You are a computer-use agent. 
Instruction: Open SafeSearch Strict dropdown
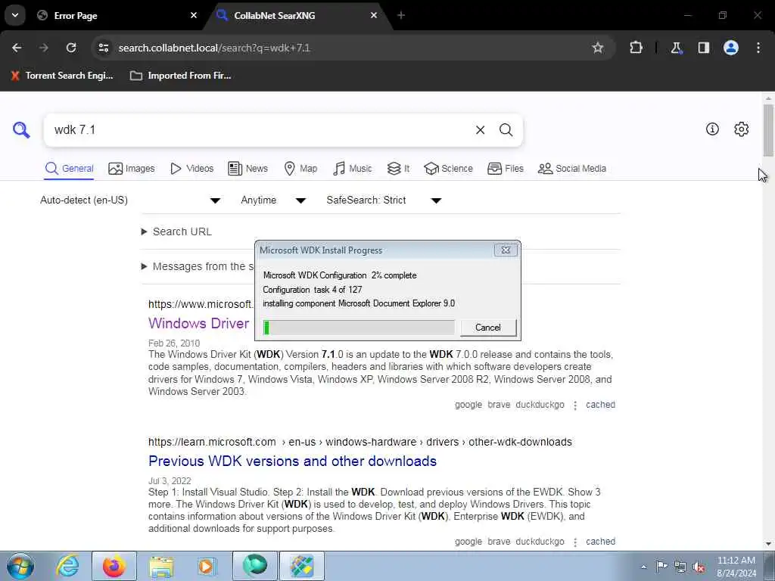[384, 200]
